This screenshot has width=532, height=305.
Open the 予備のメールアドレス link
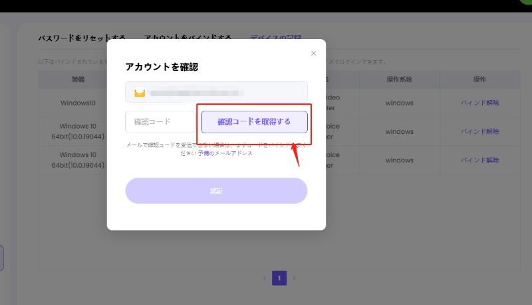(225, 153)
